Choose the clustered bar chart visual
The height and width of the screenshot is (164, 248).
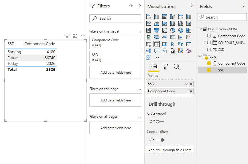[164, 17]
